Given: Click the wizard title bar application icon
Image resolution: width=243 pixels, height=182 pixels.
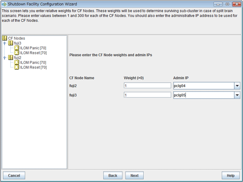Looking at the screenshot, I should 4,4.
